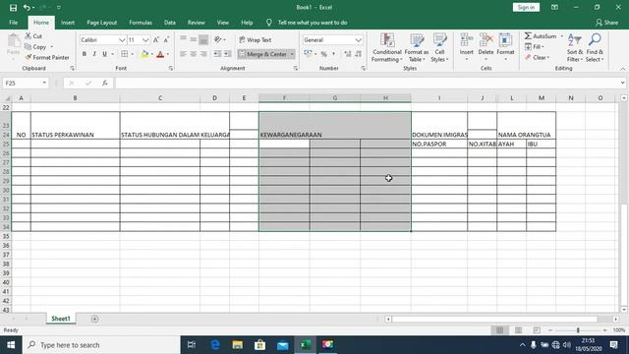Open Cell Styles gallery
Image resolution: width=629 pixels, height=354 pixels.
click(439, 48)
